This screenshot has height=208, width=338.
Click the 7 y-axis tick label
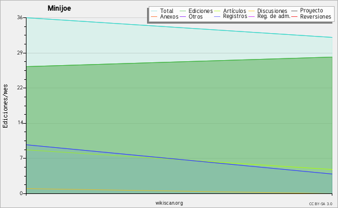(x=21, y=158)
